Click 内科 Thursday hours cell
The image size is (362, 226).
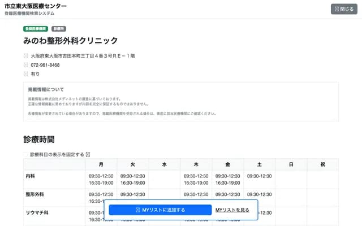pyautogui.click(x=196, y=180)
